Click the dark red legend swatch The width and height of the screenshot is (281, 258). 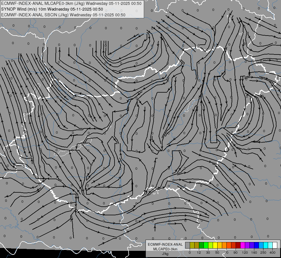click(238, 245)
